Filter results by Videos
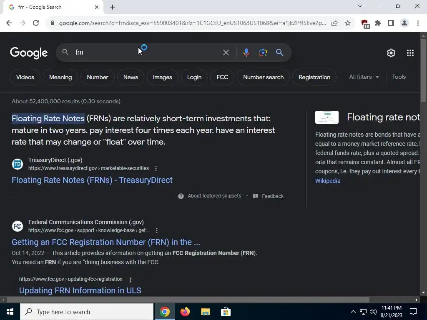Viewport: 427px width, 320px height. click(x=25, y=77)
